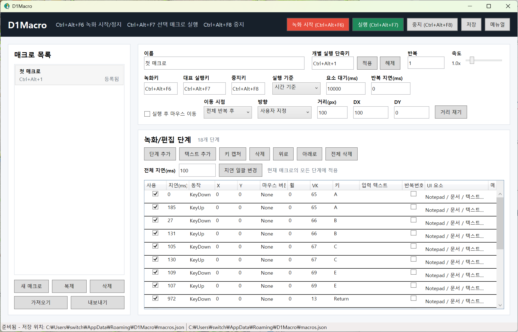Open the 이동 시점 dropdown
Viewport: 518px width, 332px height.
click(x=228, y=112)
